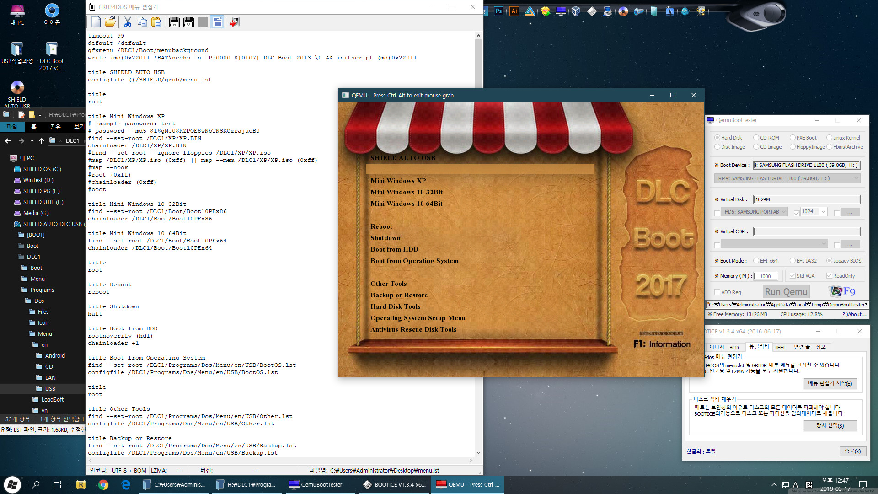This screenshot has width=878, height=494.
Task: Open Edge browser from the taskbar
Action: 126,484
